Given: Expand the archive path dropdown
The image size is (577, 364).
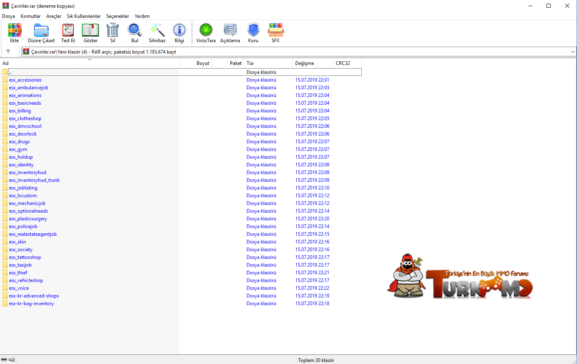Looking at the screenshot, I should tap(573, 52).
